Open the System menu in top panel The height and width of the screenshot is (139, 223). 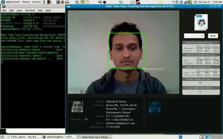[36, 2]
